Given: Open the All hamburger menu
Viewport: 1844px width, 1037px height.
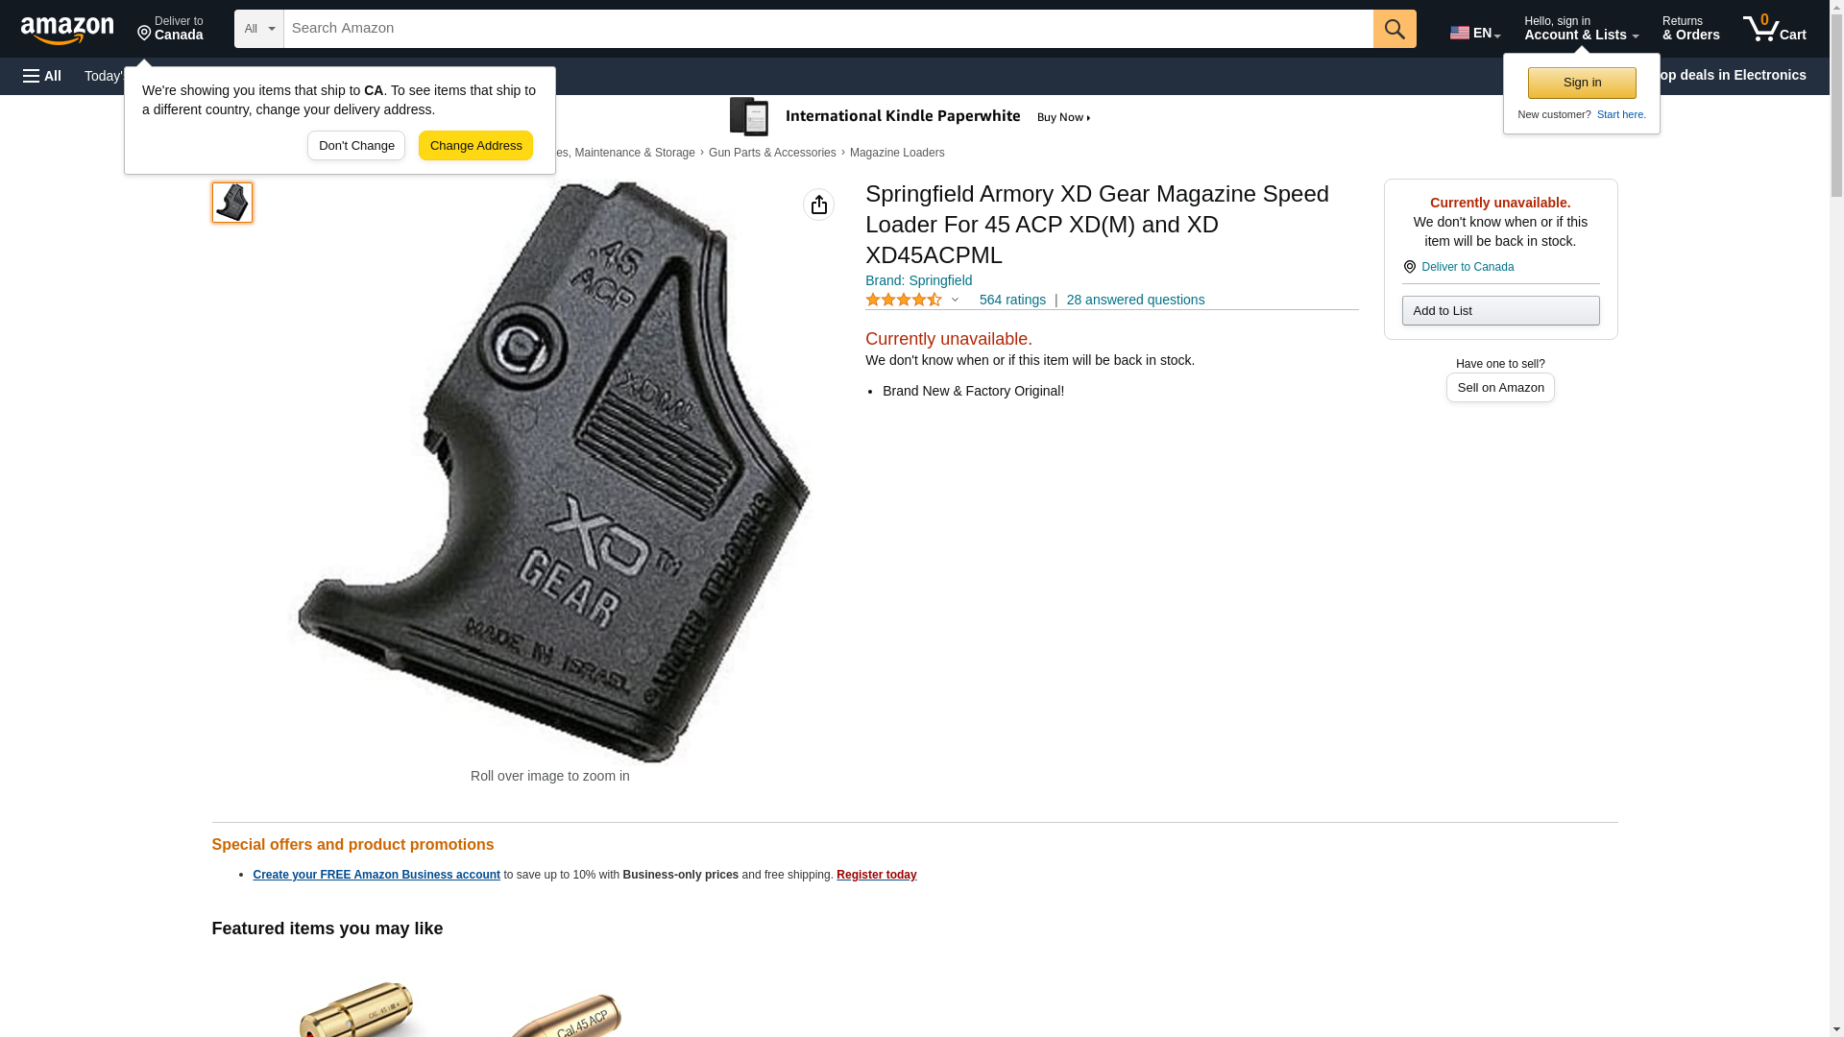Looking at the screenshot, I should pyautogui.click(x=42, y=76).
